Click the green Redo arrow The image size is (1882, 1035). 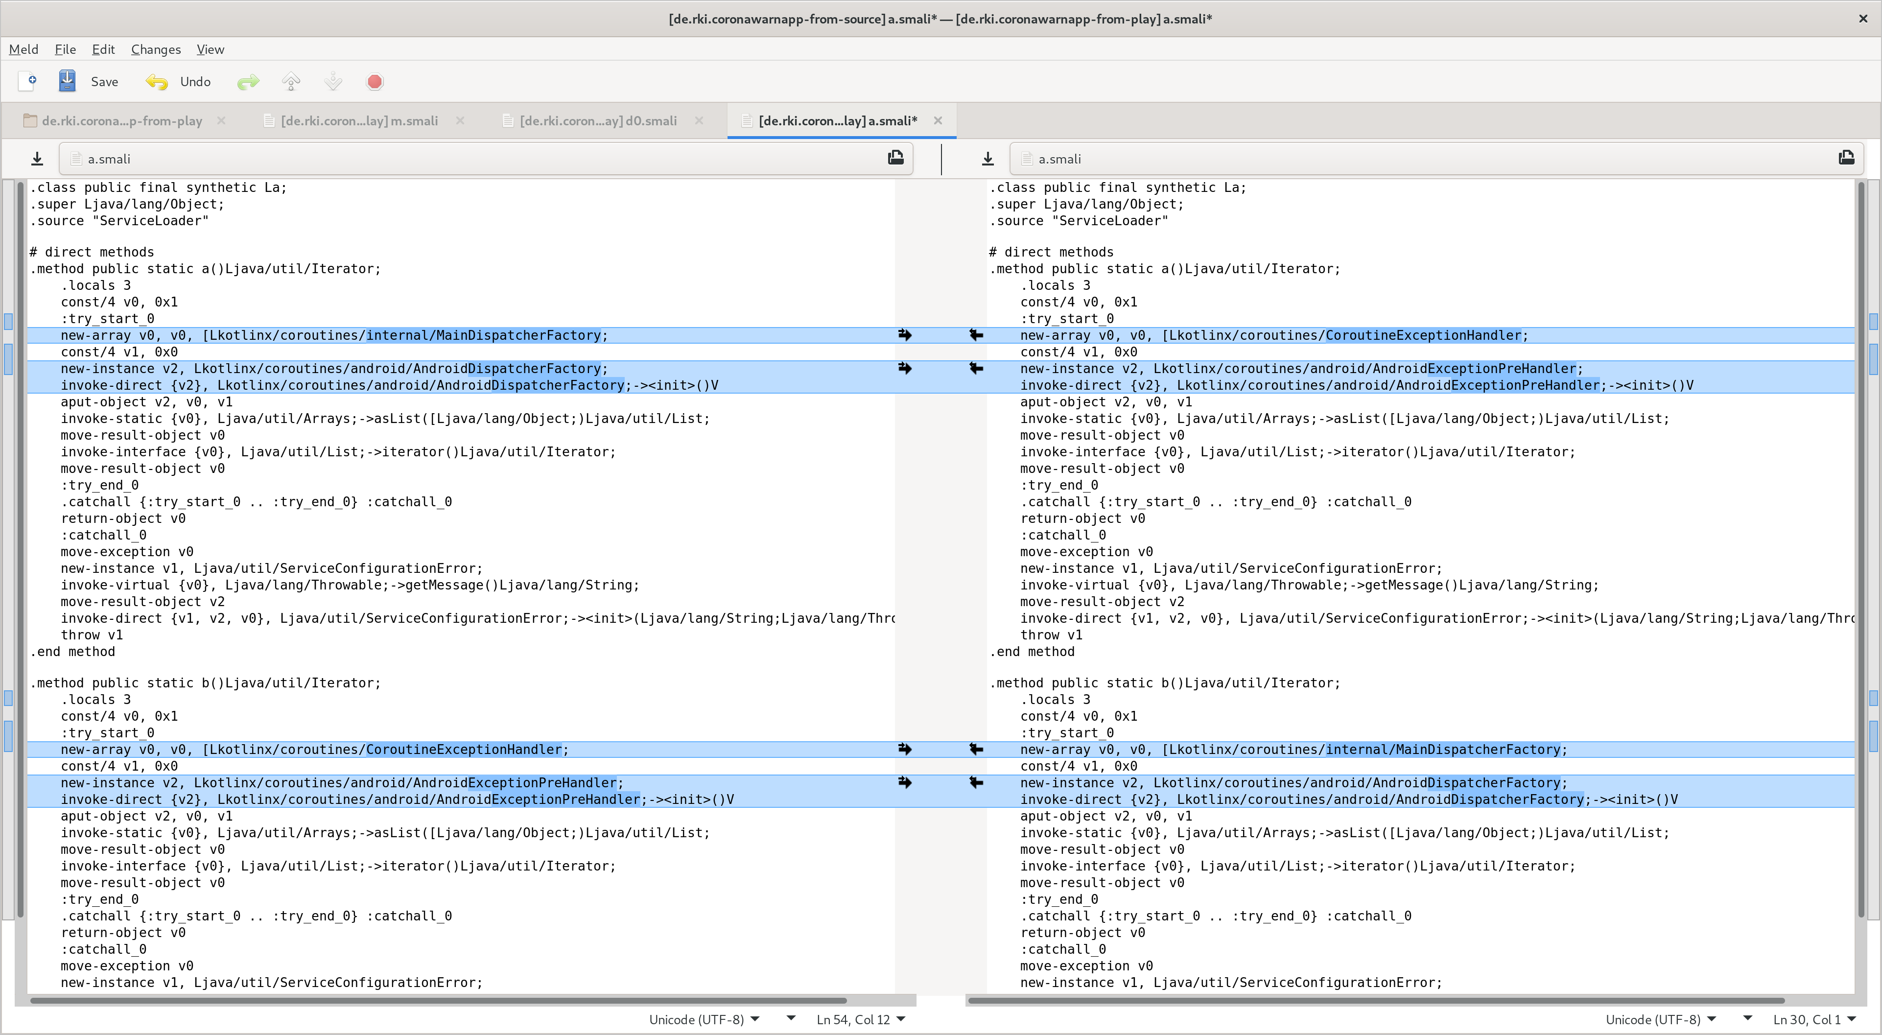[248, 82]
